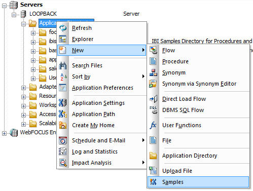This screenshot has width=253, height=191.
Task: Expand the WebFOCUS Environments node
Action: coord(4,133)
